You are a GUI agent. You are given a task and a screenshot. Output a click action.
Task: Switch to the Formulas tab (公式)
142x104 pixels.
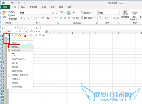point(44,7)
